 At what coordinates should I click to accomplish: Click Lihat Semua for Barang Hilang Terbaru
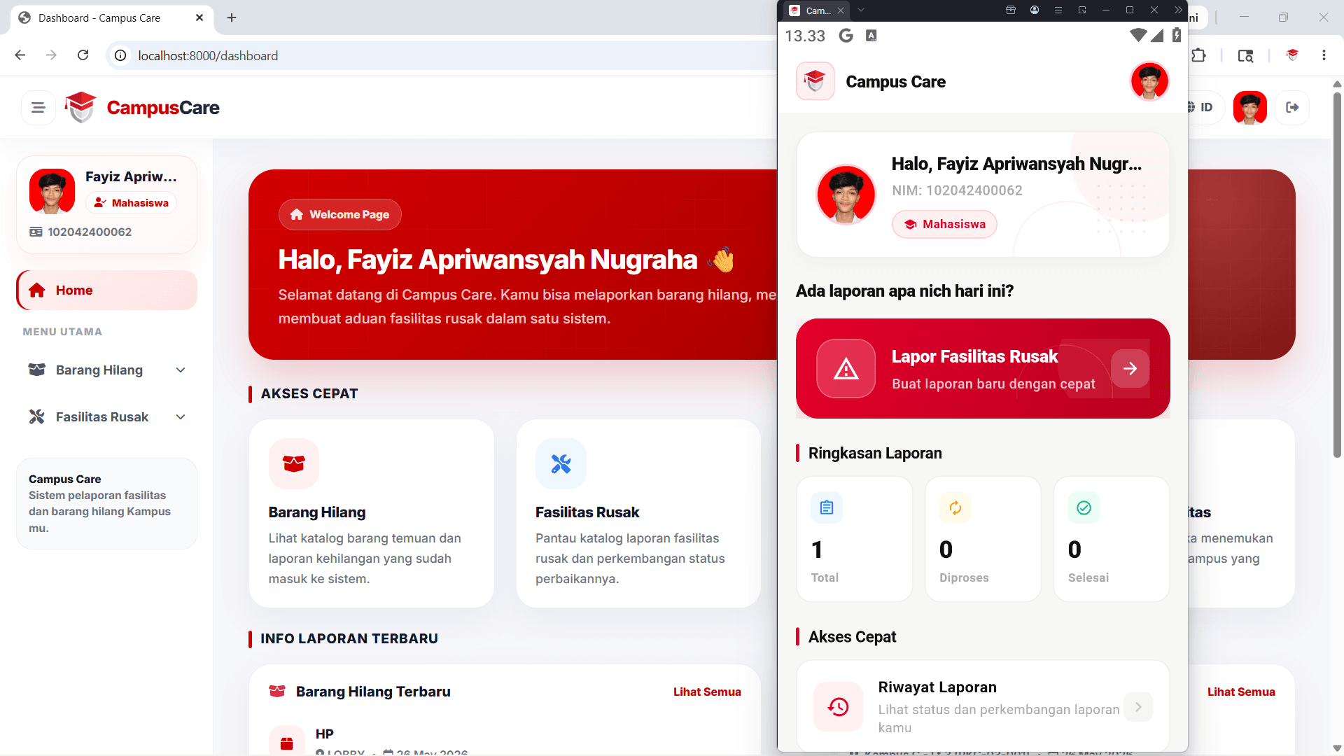tap(707, 692)
